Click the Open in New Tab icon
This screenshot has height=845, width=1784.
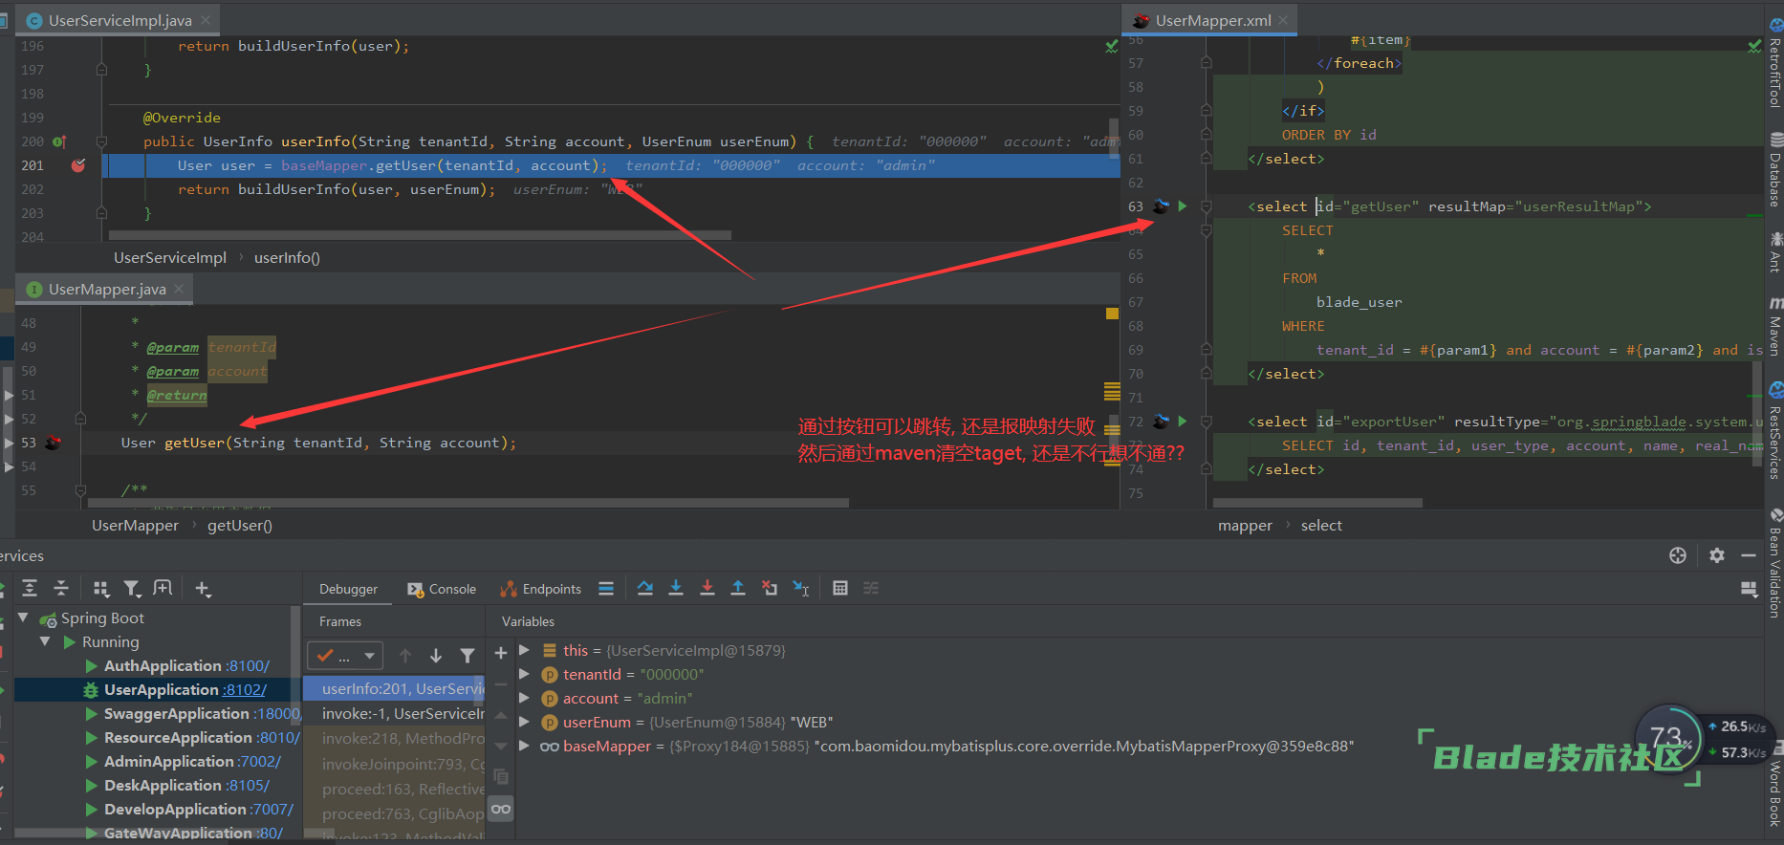163,588
